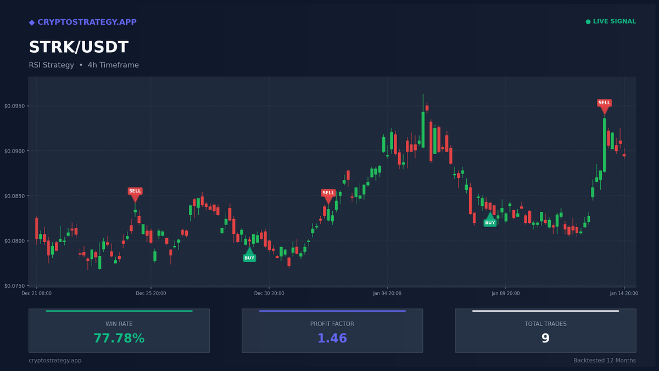Click the Jan 09 20:00 date label
This screenshot has width=659, height=371.
pyautogui.click(x=506, y=294)
